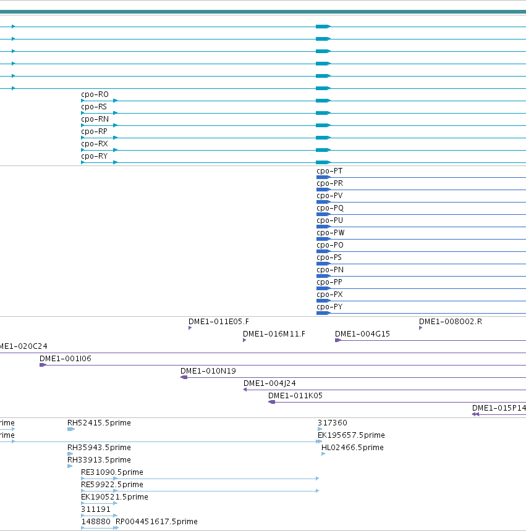Click the cpo-PO protein label
The height and width of the screenshot is (531, 526).
(330, 245)
